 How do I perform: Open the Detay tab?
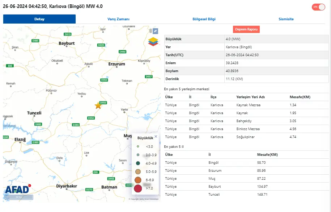[x=39, y=19]
